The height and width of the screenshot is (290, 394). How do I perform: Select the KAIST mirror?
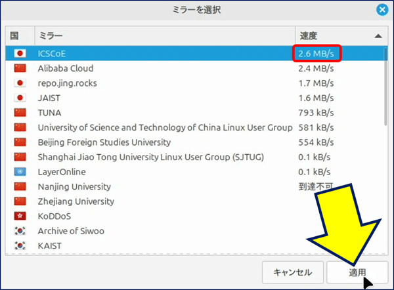pos(195,246)
